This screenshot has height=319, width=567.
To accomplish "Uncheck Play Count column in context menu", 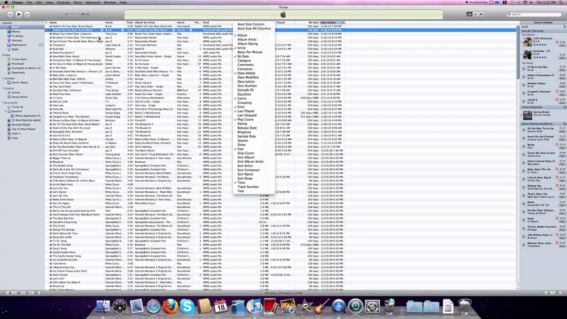I will pos(245,120).
